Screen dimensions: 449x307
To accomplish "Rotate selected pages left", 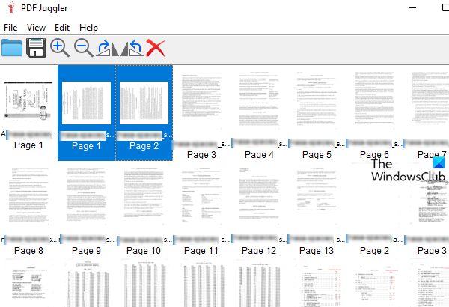I will click(132, 48).
